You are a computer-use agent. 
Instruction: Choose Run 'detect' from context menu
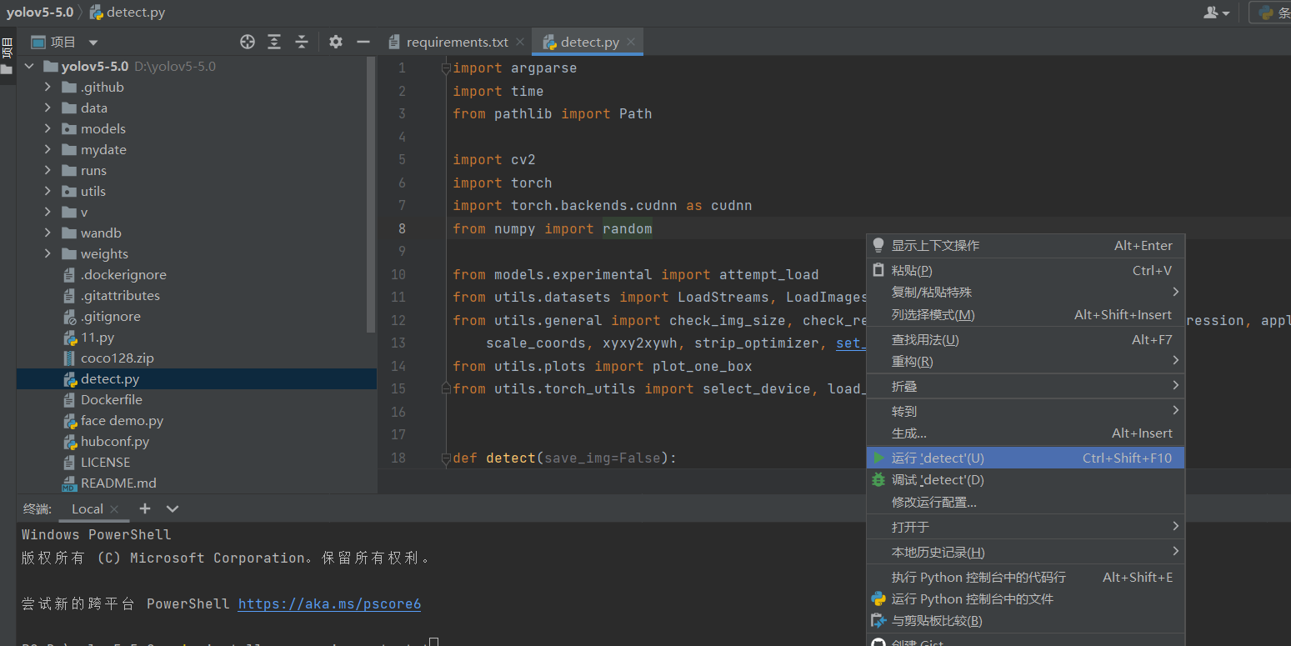click(x=1026, y=458)
